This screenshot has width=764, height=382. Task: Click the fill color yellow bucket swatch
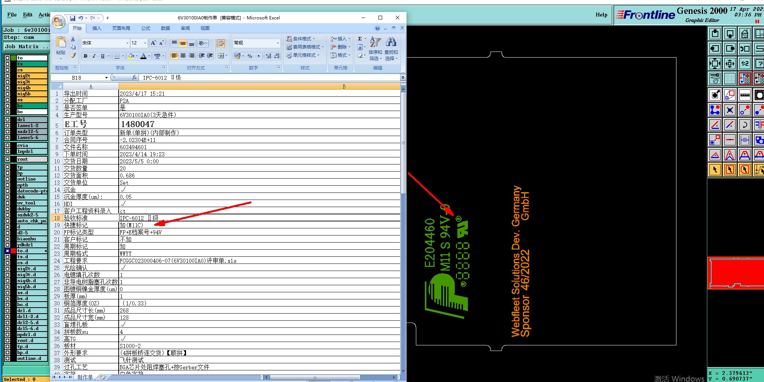(x=131, y=56)
